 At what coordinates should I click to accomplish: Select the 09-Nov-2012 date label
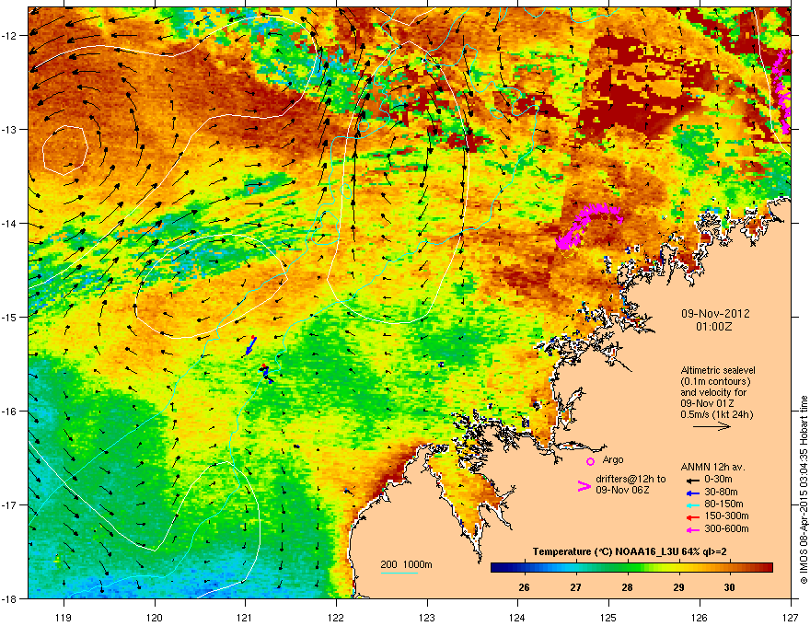click(x=715, y=314)
